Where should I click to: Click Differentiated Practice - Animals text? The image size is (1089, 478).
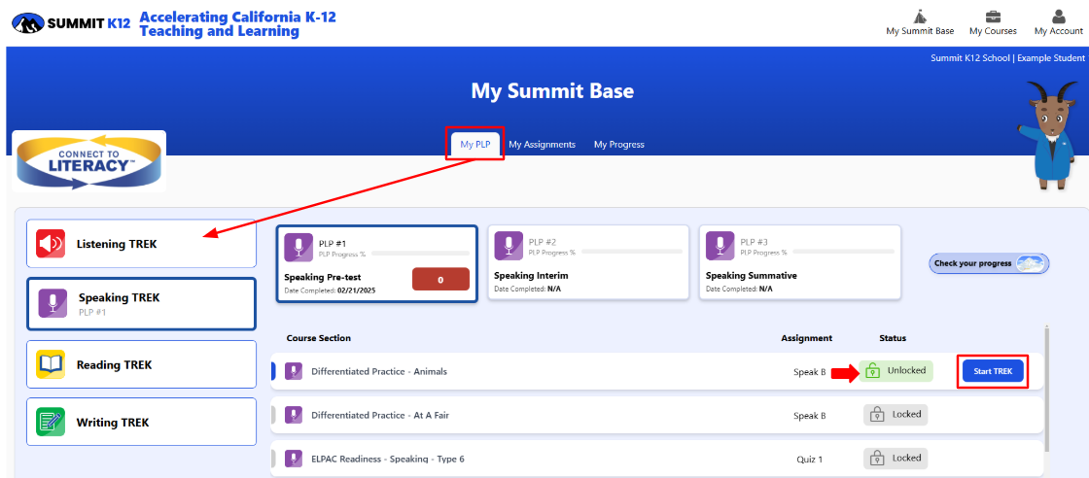[x=379, y=371]
